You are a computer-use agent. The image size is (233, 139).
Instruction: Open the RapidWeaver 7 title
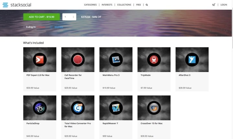(x=110, y=123)
